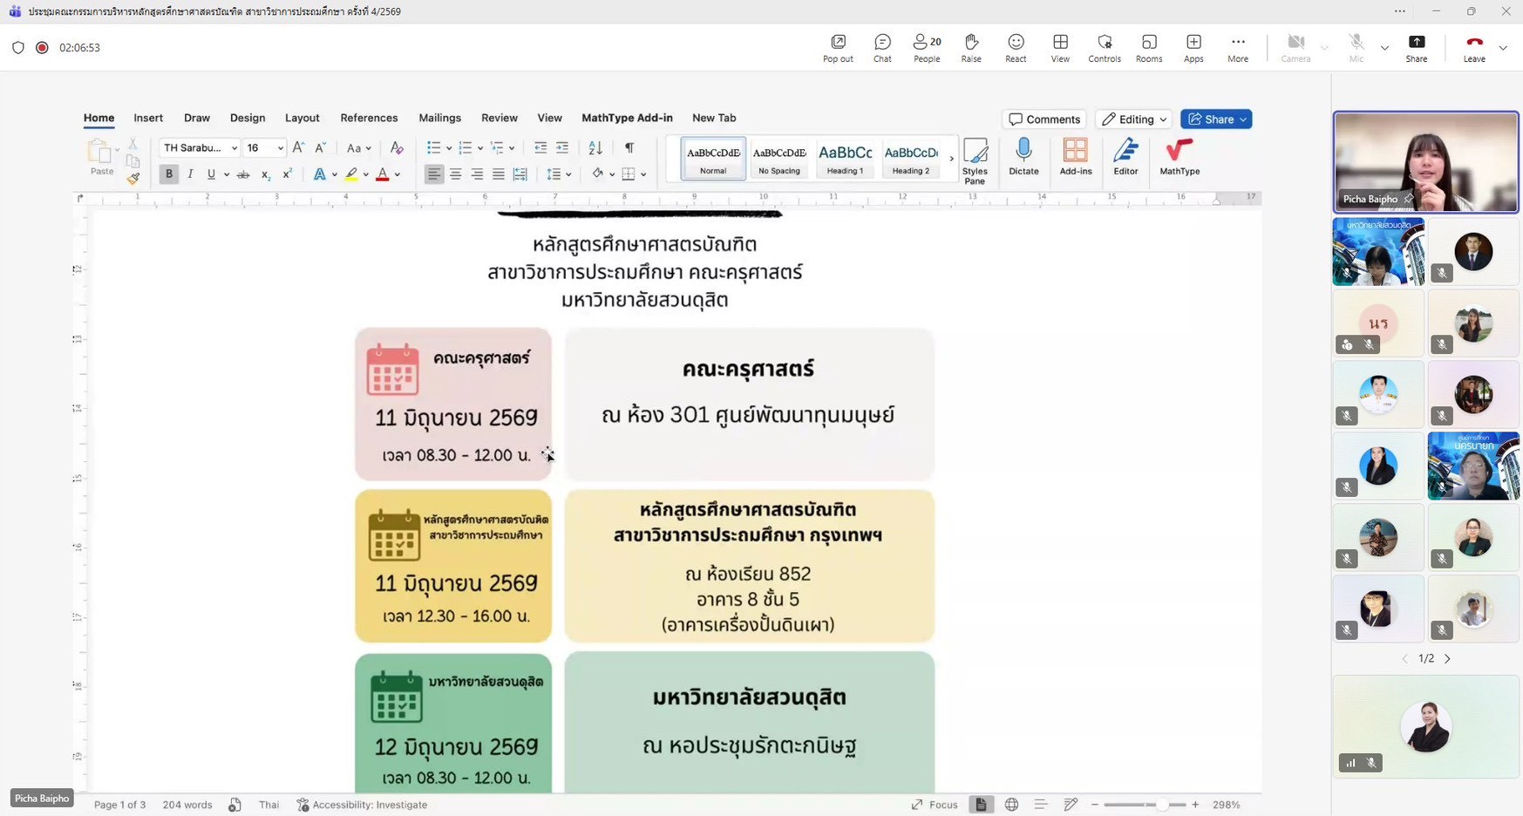Toggle Underline formatting
This screenshot has width=1523, height=816.
coord(211,174)
